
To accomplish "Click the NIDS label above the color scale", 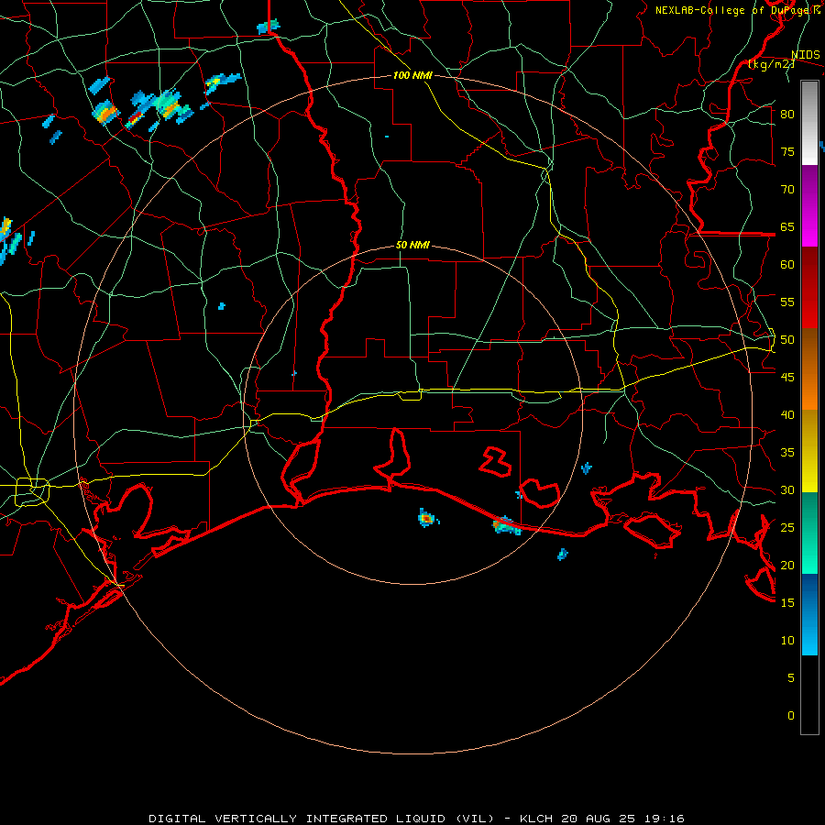I will coord(806,55).
